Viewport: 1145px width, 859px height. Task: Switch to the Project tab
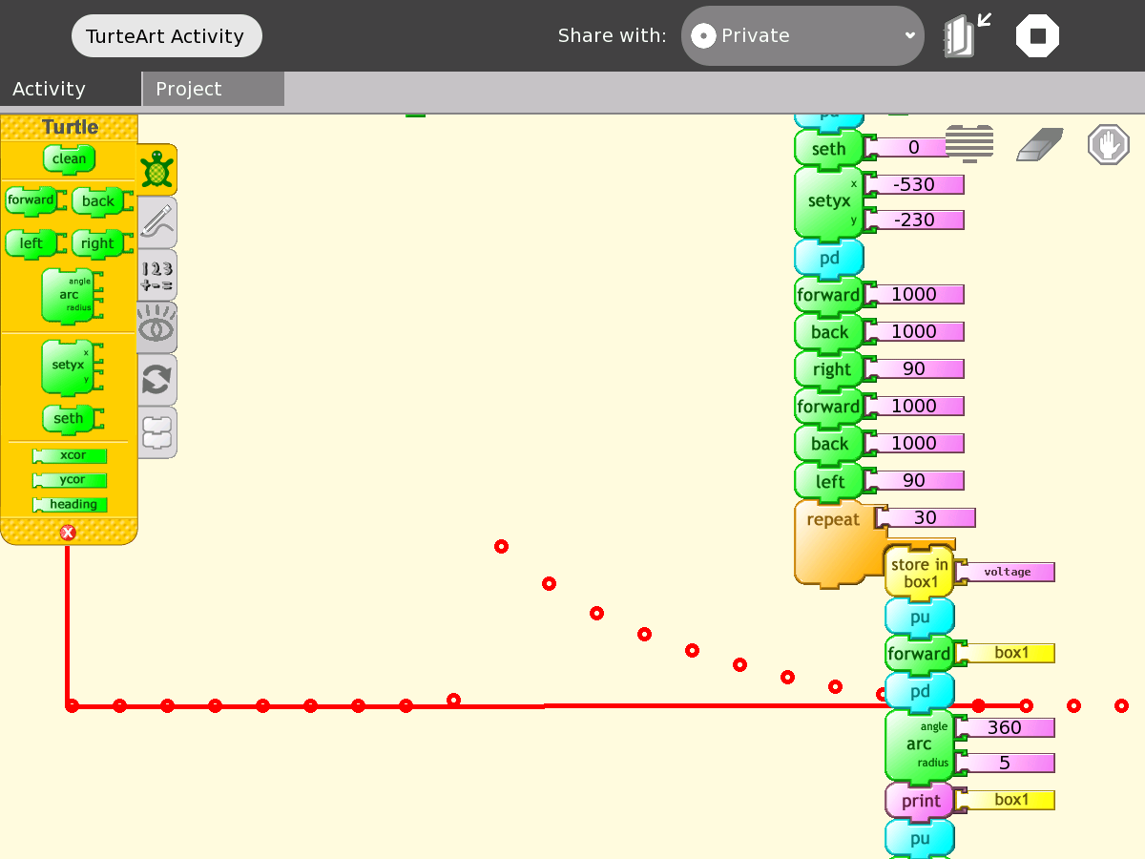[213, 89]
